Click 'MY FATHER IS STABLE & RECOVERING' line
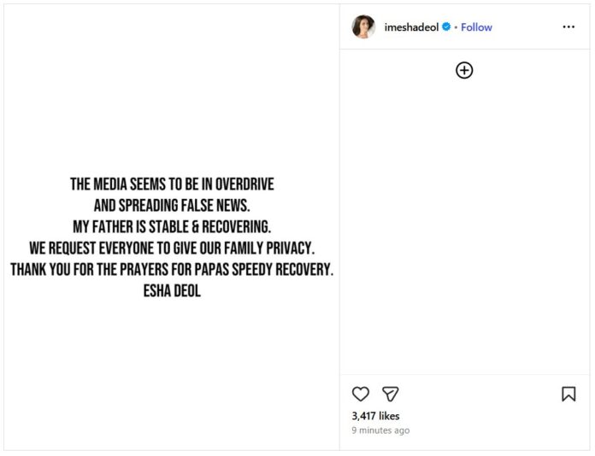 click(x=172, y=227)
